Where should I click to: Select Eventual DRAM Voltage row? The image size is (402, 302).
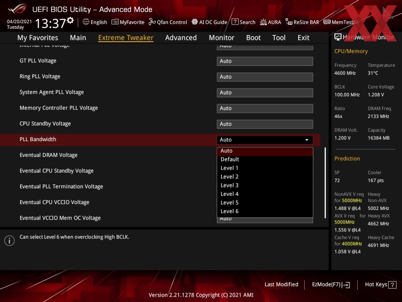(x=48, y=155)
